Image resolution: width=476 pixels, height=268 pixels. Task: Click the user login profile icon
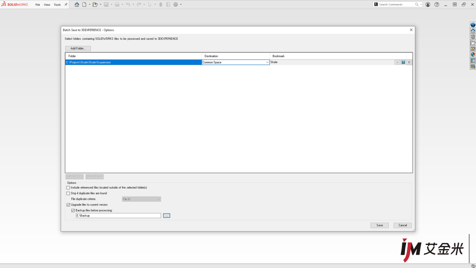428,4
